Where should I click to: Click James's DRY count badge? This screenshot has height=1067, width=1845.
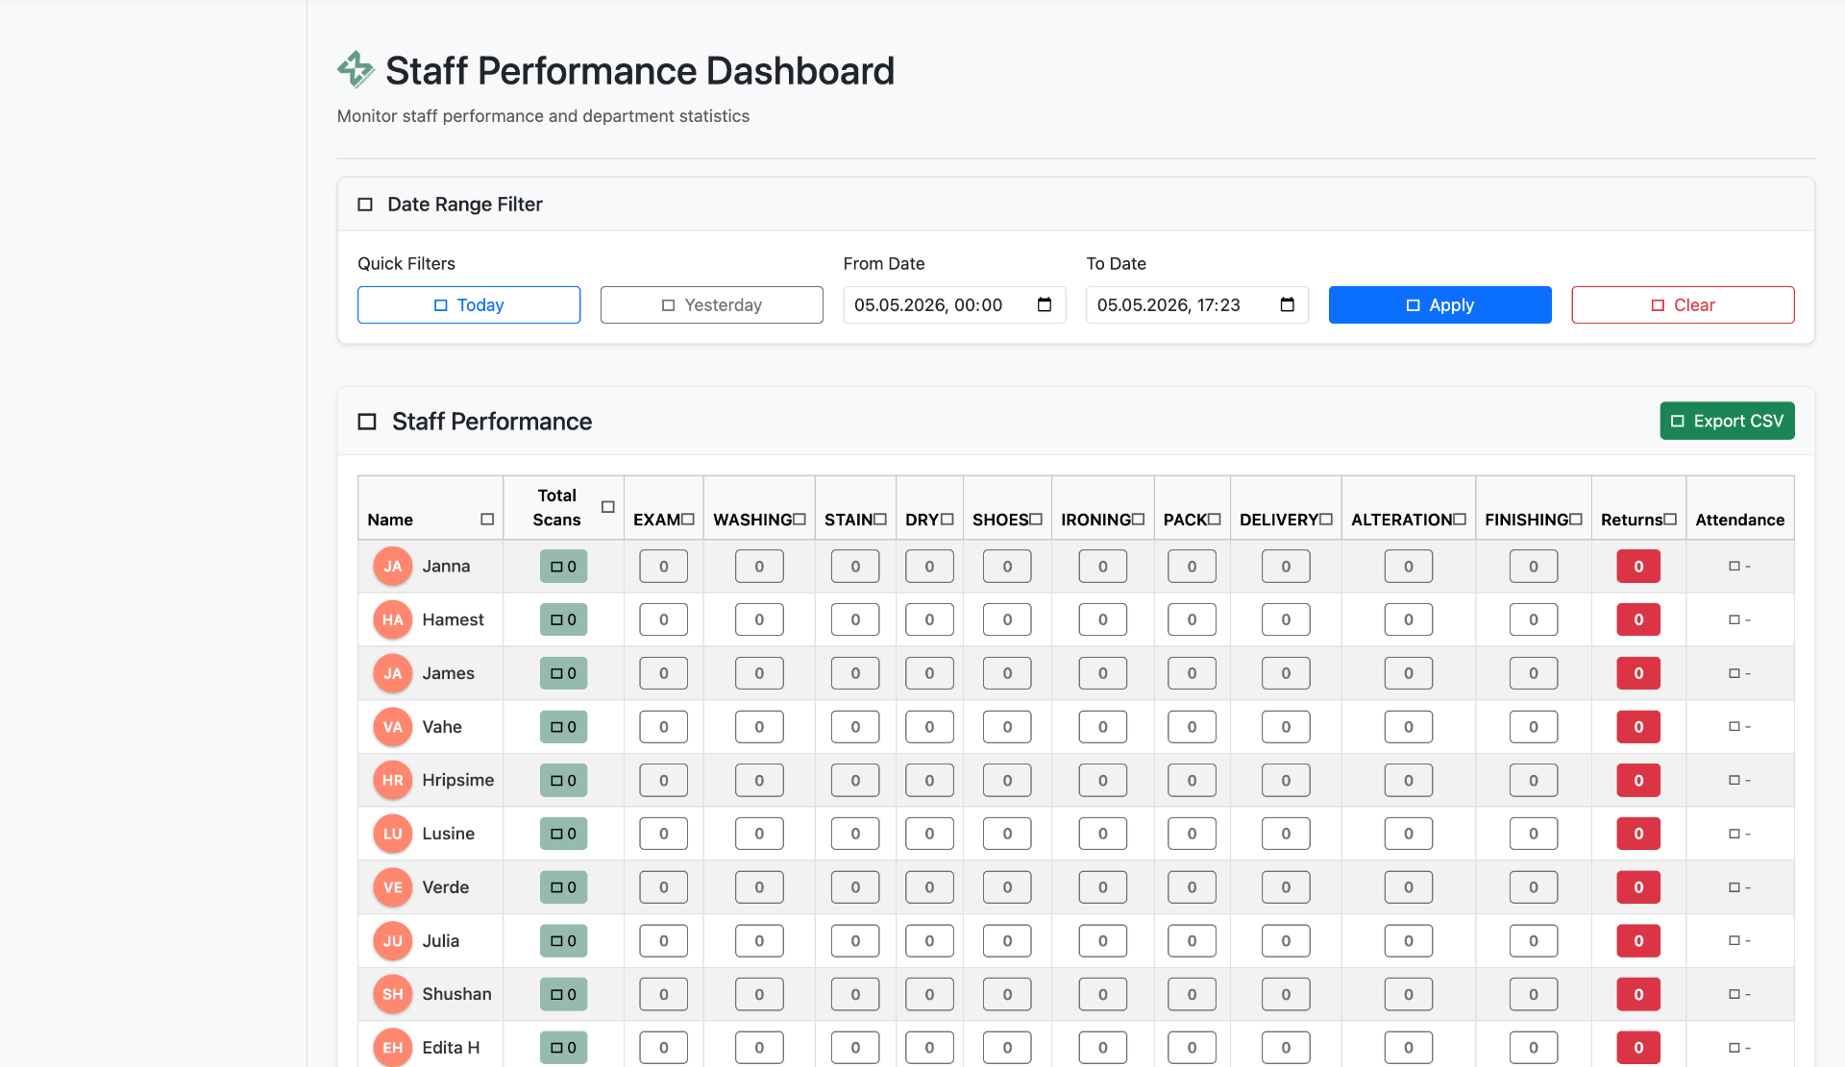click(929, 673)
